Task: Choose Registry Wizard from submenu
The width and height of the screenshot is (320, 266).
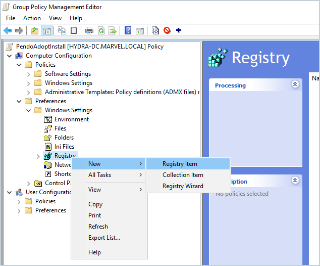Action: coord(188,186)
